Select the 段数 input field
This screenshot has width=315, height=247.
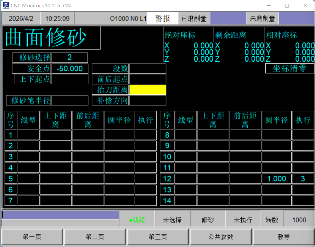(148, 69)
